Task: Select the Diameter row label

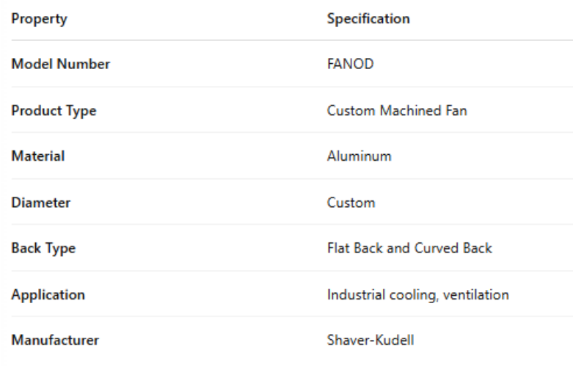Action: pyautogui.click(x=41, y=203)
